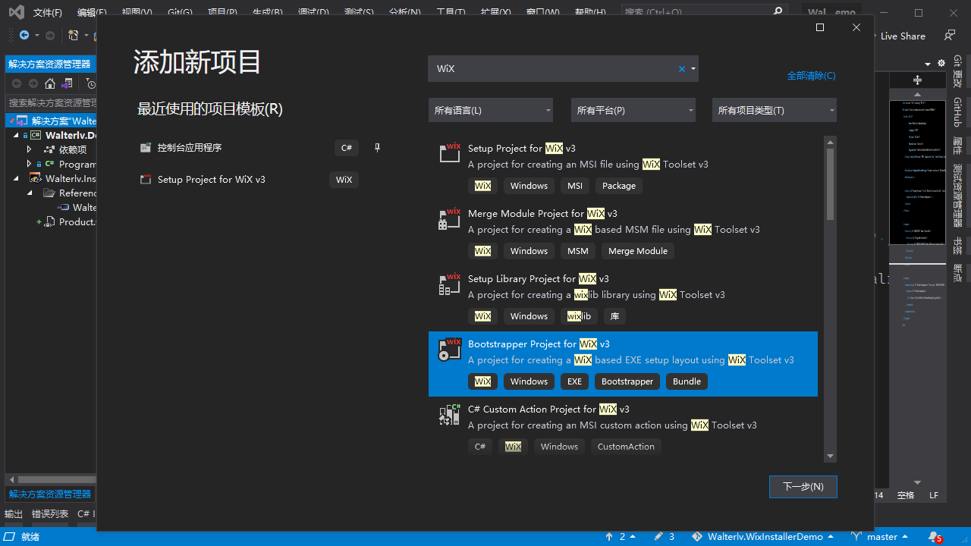
Task: Open the 文件(F) menu
Action: point(48,13)
